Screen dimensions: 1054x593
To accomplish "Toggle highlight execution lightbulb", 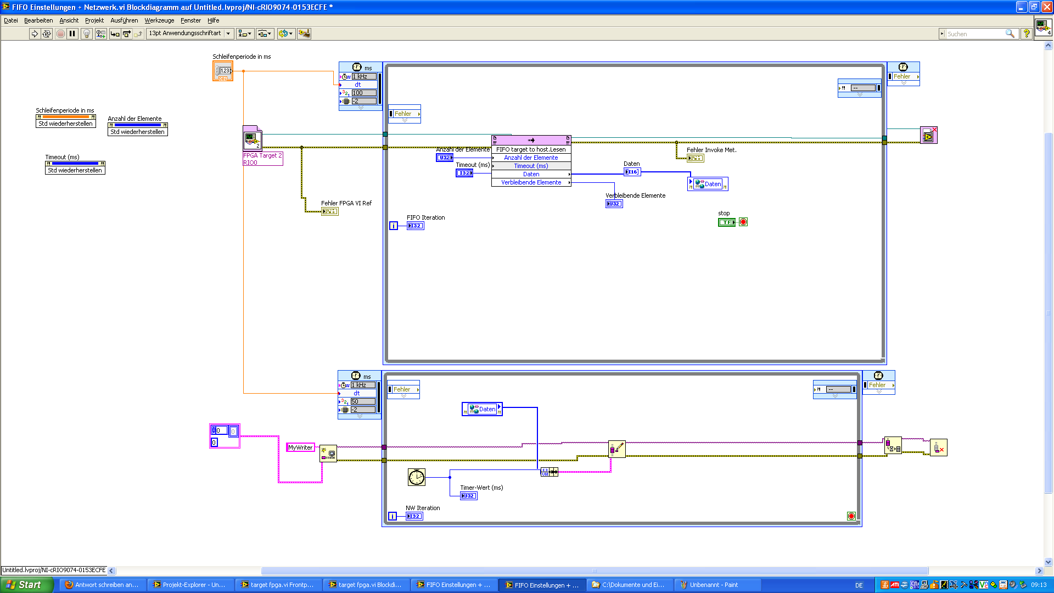I will [87, 34].
